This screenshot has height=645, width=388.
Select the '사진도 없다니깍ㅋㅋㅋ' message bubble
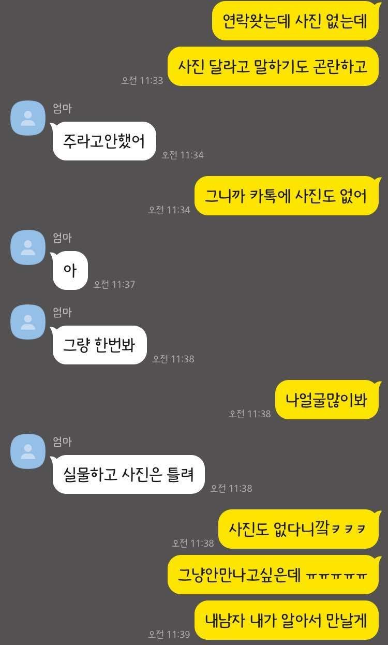pos(300,529)
